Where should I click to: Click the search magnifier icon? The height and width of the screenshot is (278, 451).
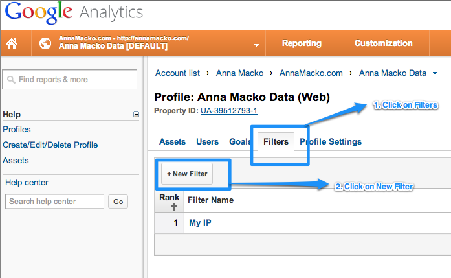click(11, 80)
